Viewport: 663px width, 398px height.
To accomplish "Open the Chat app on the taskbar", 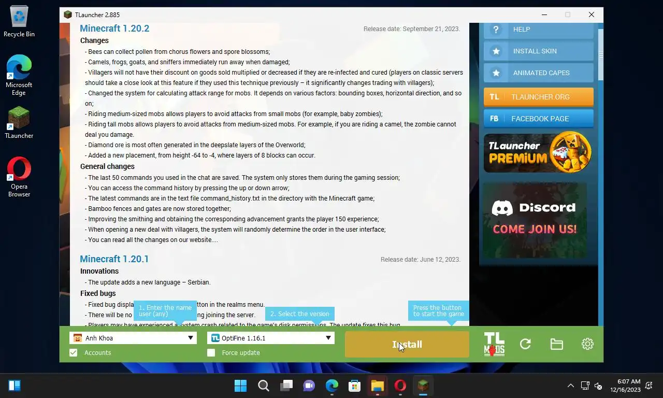I will coord(309,386).
